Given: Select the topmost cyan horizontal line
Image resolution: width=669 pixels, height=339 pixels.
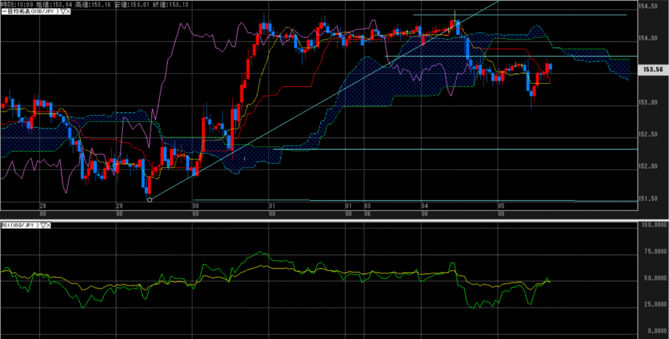Looking at the screenshot, I should [x=523, y=15].
